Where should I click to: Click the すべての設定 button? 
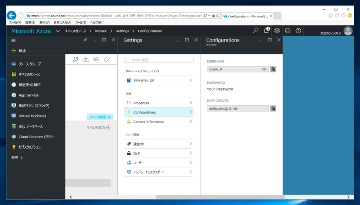point(100,117)
